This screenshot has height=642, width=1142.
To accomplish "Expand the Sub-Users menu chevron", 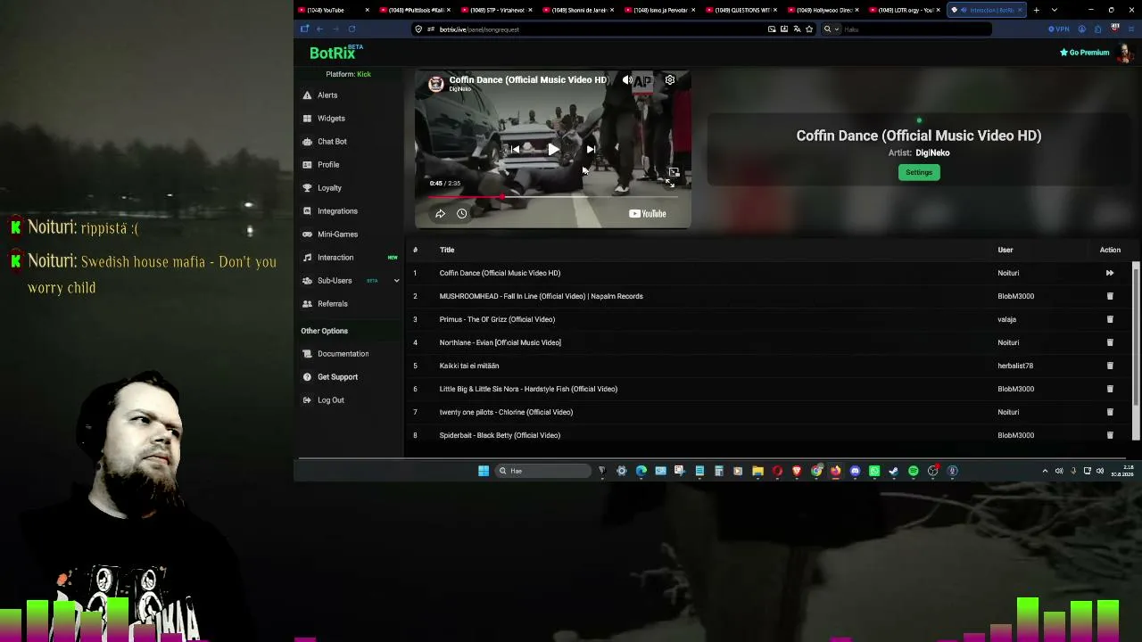I will [x=396, y=281].
